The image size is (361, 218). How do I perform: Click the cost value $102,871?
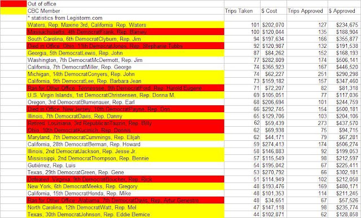coord(273,214)
